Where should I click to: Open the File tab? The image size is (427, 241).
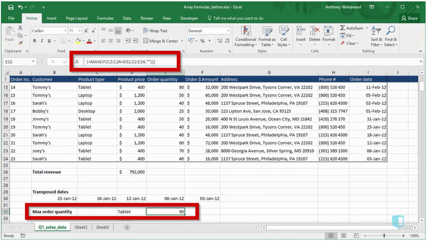tap(11, 18)
